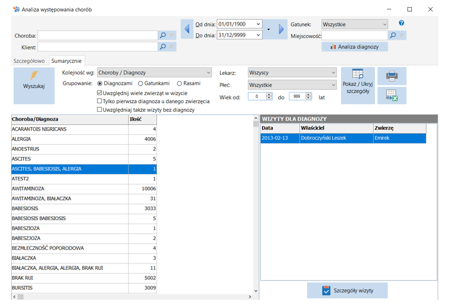Click the Wyszukaj lightning search button

[x=34, y=85]
